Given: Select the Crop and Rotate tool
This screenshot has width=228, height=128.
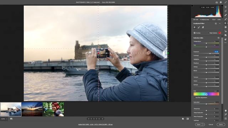Looking at the screenshot, I should pos(226,11).
